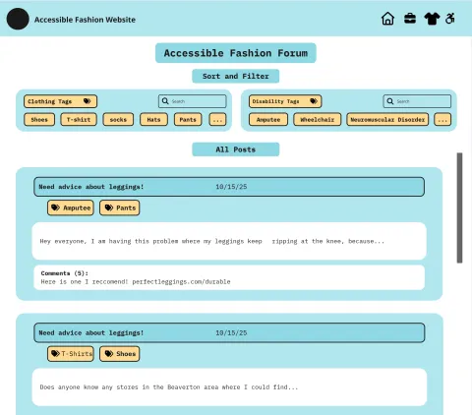Image resolution: width=472 pixels, height=415 pixels.
Task: Click the Accessible Fashion Forum title
Action: (x=236, y=53)
